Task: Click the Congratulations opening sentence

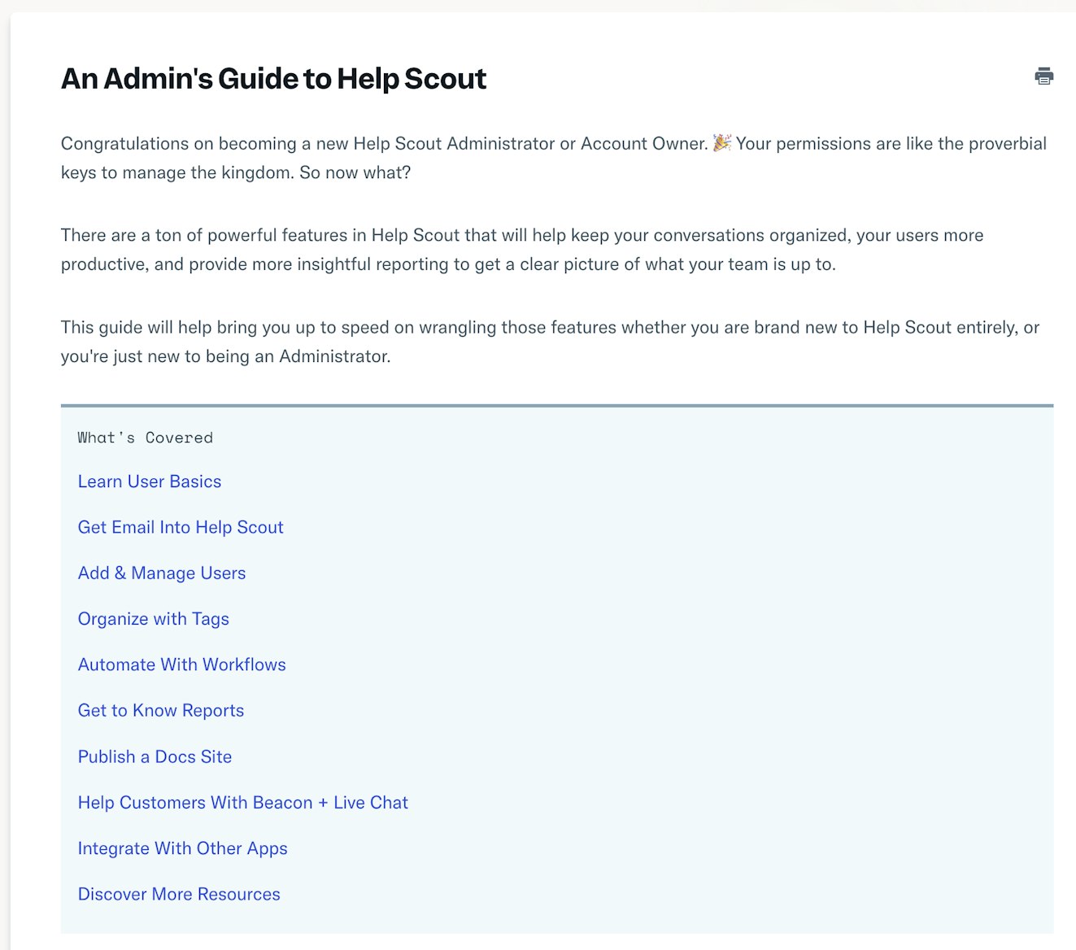Action: coord(384,144)
